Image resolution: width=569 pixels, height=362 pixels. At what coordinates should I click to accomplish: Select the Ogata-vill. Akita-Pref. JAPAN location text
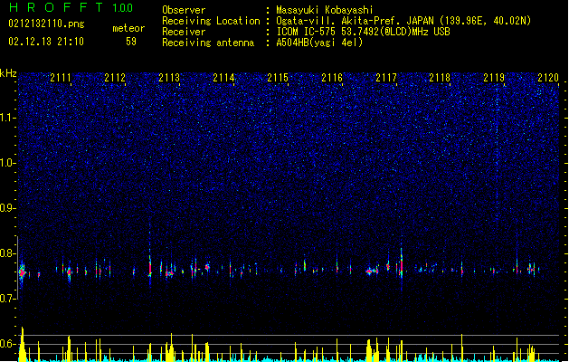coord(403,21)
